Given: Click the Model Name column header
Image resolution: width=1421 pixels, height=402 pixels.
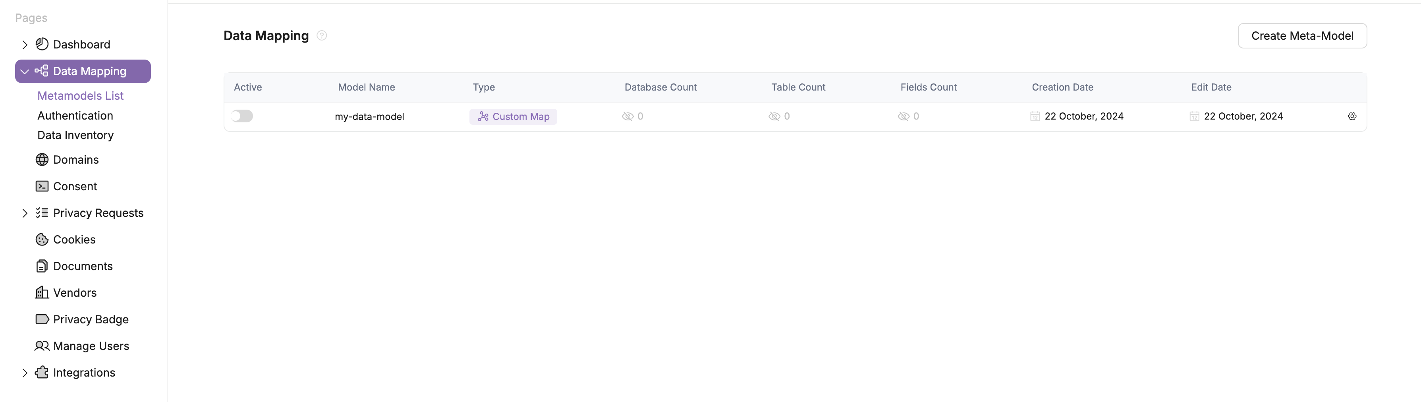Looking at the screenshot, I should coord(366,87).
